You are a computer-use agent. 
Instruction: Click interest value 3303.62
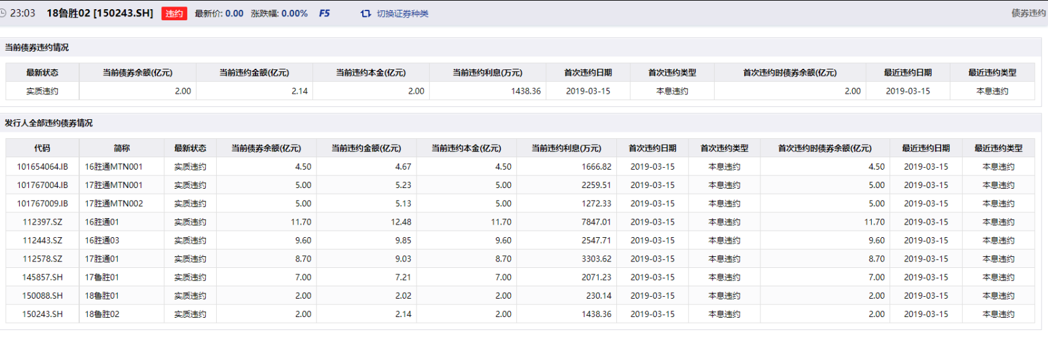tap(596, 259)
